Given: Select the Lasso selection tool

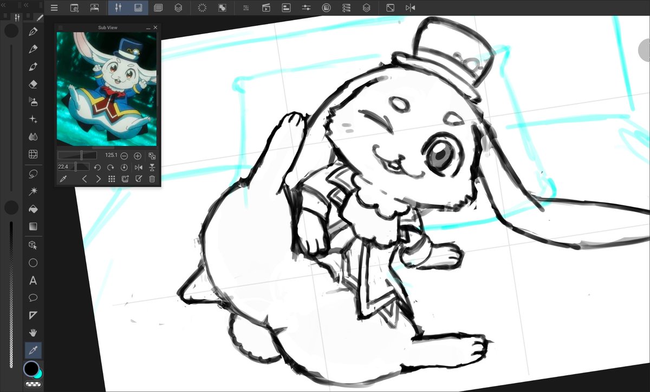Looking at the screenshot, I should [33, 174].
